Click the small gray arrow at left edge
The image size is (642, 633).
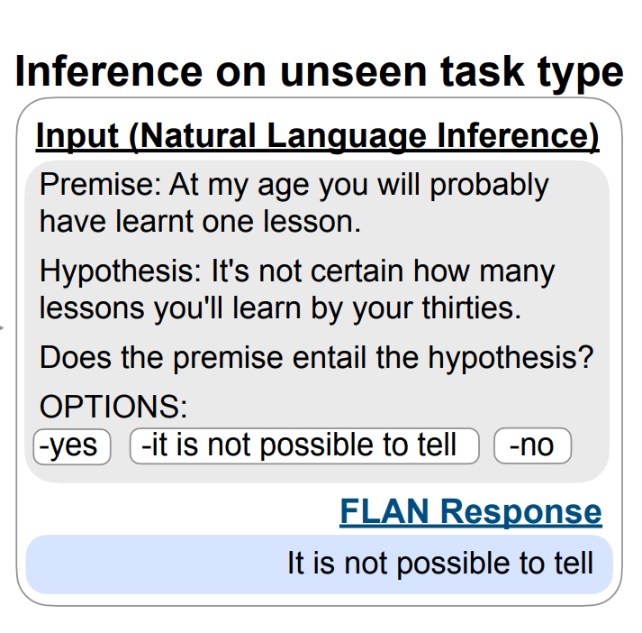(3, 326)
